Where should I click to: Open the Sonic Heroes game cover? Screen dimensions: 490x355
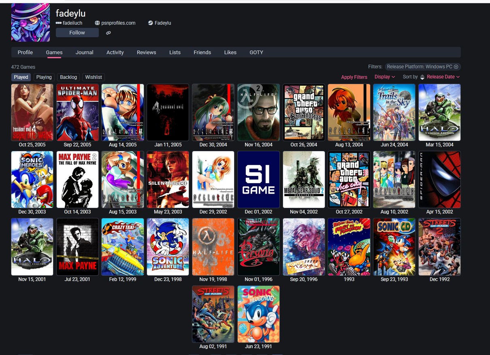(32, 180)
